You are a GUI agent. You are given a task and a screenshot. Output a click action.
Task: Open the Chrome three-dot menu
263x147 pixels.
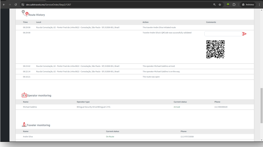point(259,5)
